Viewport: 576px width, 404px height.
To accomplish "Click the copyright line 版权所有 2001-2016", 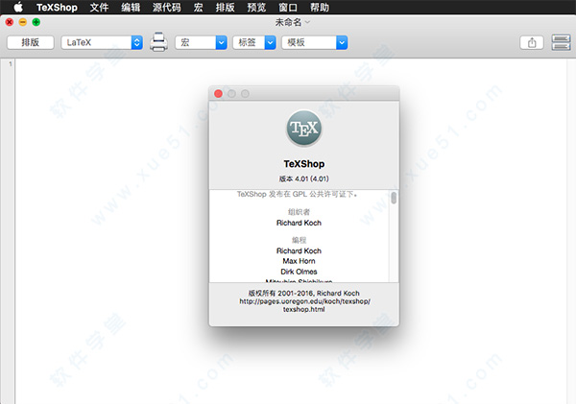I will coord(303,293).
